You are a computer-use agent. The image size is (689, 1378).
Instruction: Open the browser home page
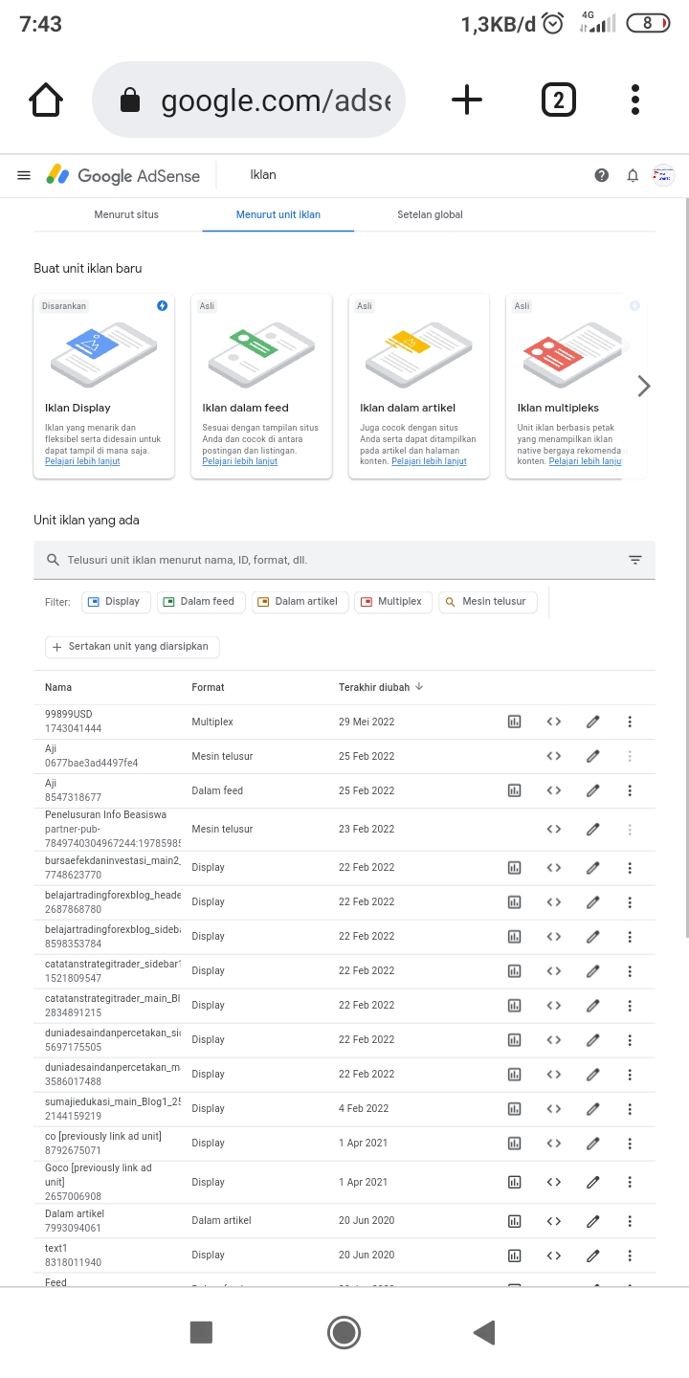(46, 100)
